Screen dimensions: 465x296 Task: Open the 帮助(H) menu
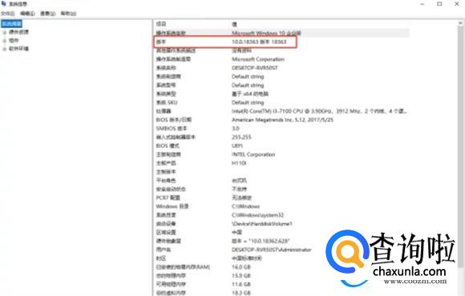[x=68, y=14]
